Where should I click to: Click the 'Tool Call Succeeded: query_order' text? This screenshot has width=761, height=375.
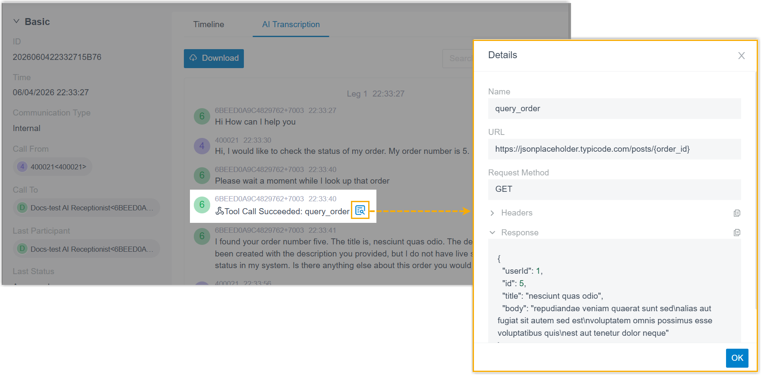tap(287, 211)
